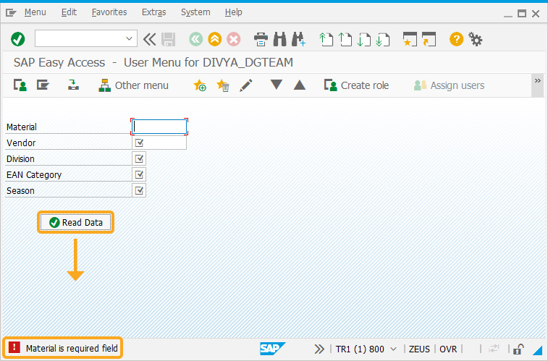Click the User Menu icon
Image resolution: width=548 pixels, height=361 pixels.
click(x=20, y=85)
